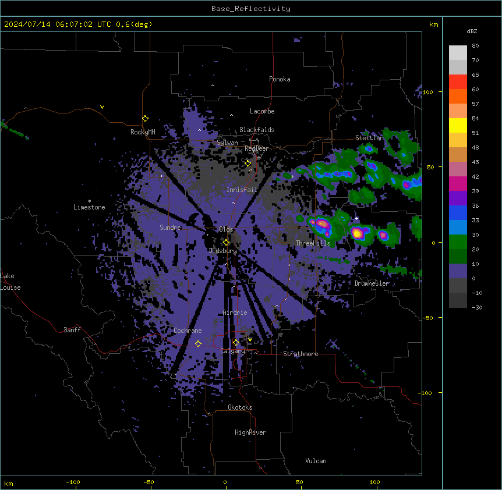This screenshot has width=502, height=490.
Task: Click the yellow station marker near RockyMH
Action: (145, 119)
